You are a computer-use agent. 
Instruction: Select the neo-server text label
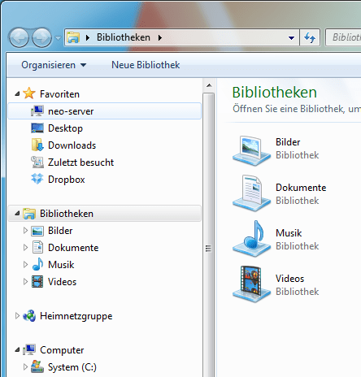click(x=71, y=111)
